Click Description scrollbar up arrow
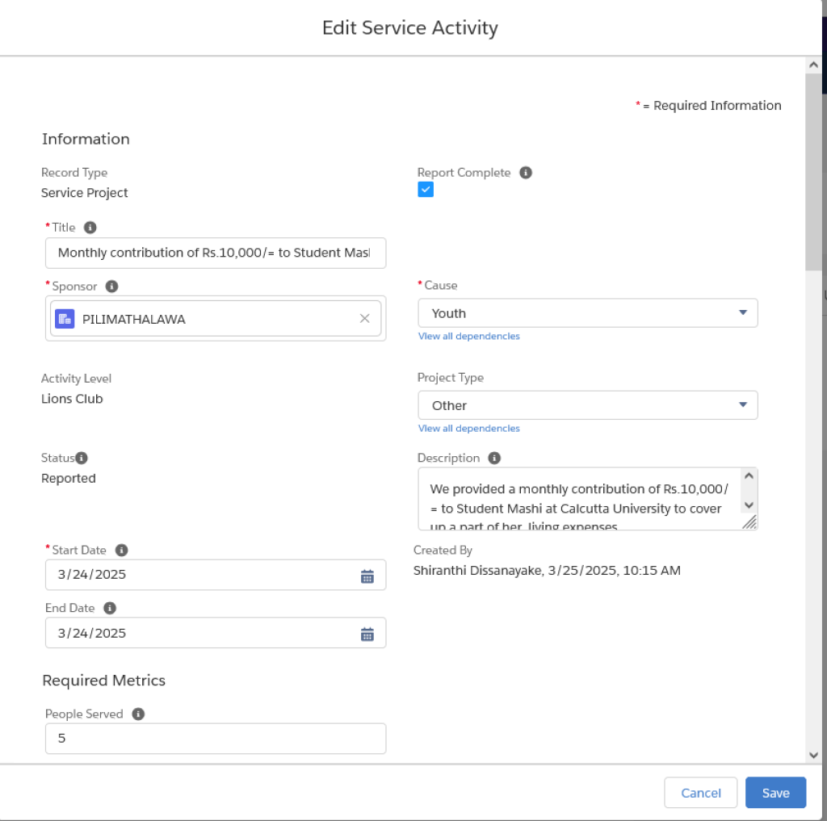This screenshot has height=821, width=827. pos(749,475)
